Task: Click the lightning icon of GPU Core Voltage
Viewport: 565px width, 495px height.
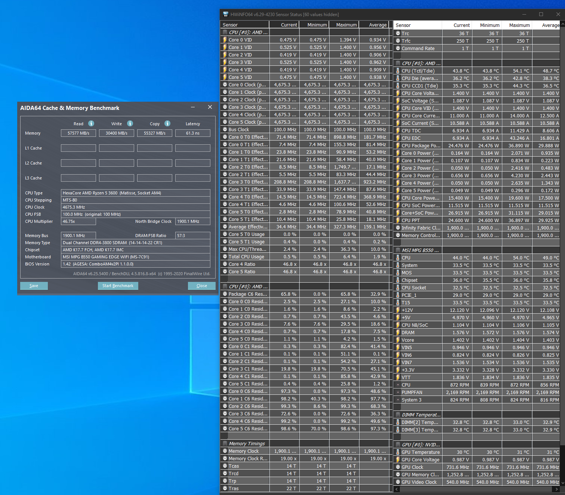Action: click(398, 459)
